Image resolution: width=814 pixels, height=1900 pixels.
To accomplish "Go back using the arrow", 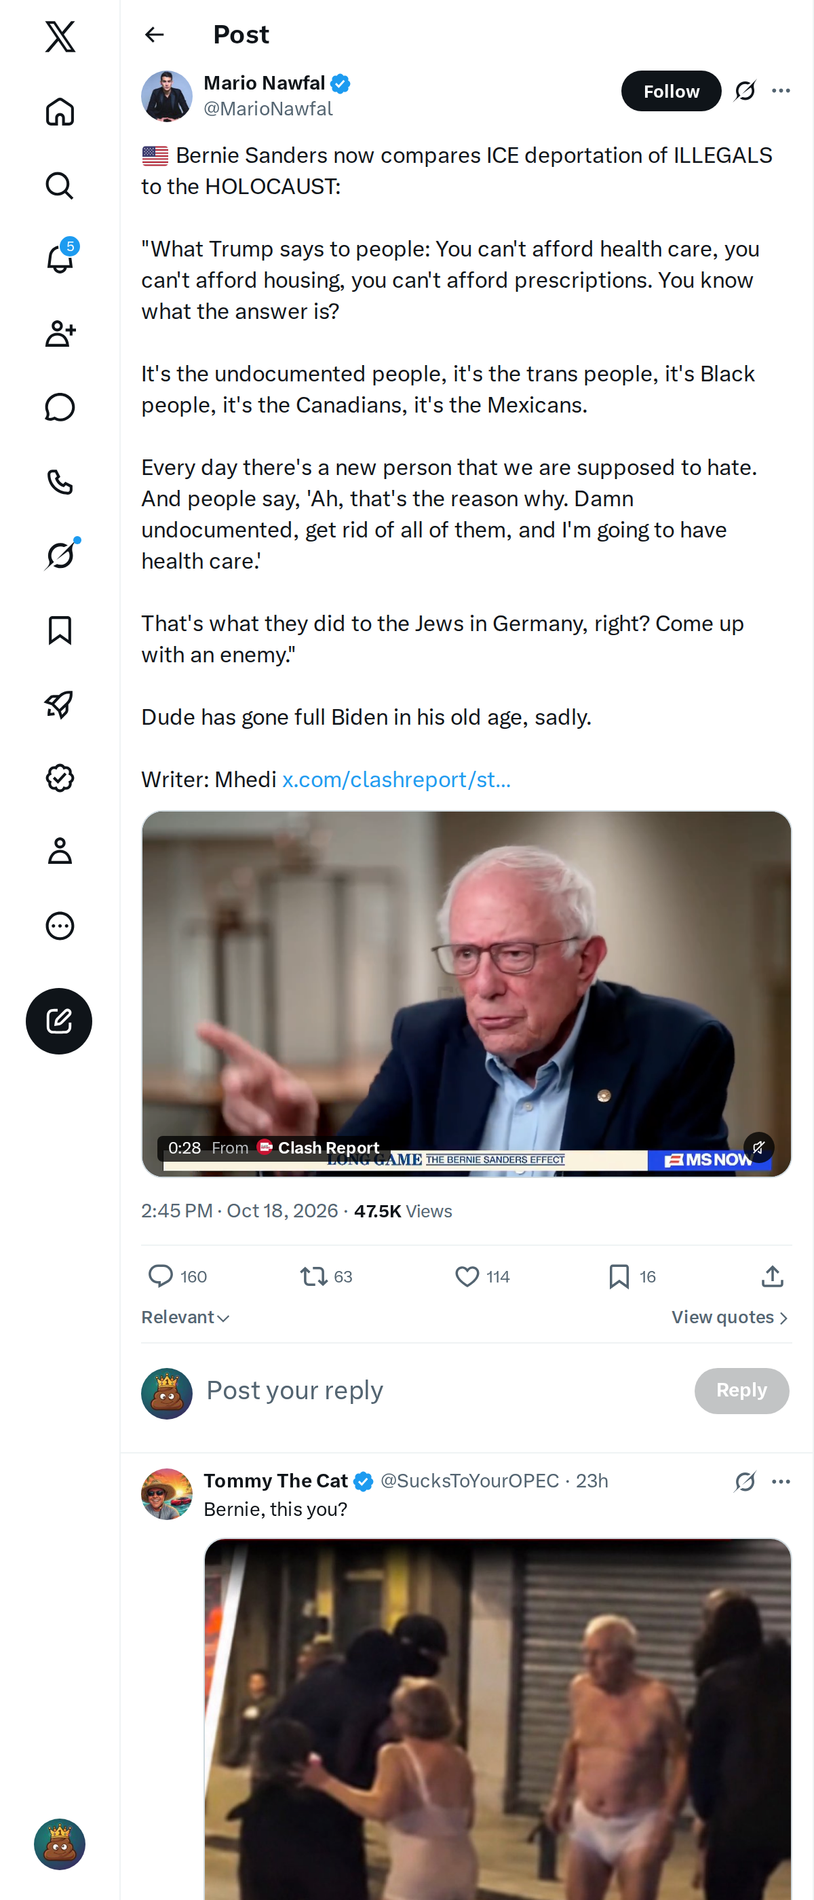I will coord(154,35).
